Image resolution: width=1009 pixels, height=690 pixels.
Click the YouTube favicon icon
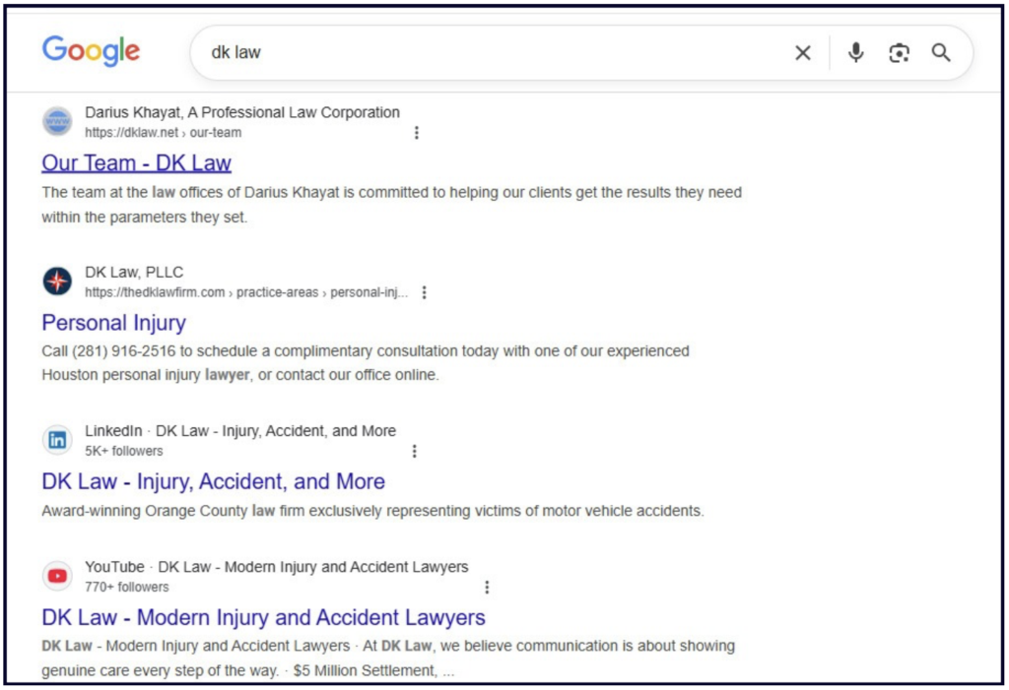57,576
